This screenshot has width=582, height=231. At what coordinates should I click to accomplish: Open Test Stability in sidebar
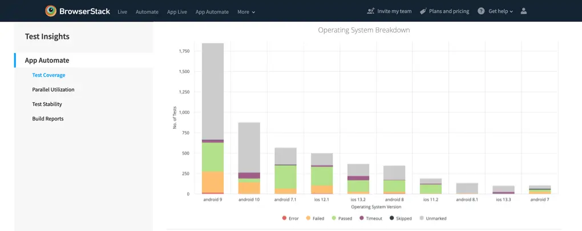[47, 104]
